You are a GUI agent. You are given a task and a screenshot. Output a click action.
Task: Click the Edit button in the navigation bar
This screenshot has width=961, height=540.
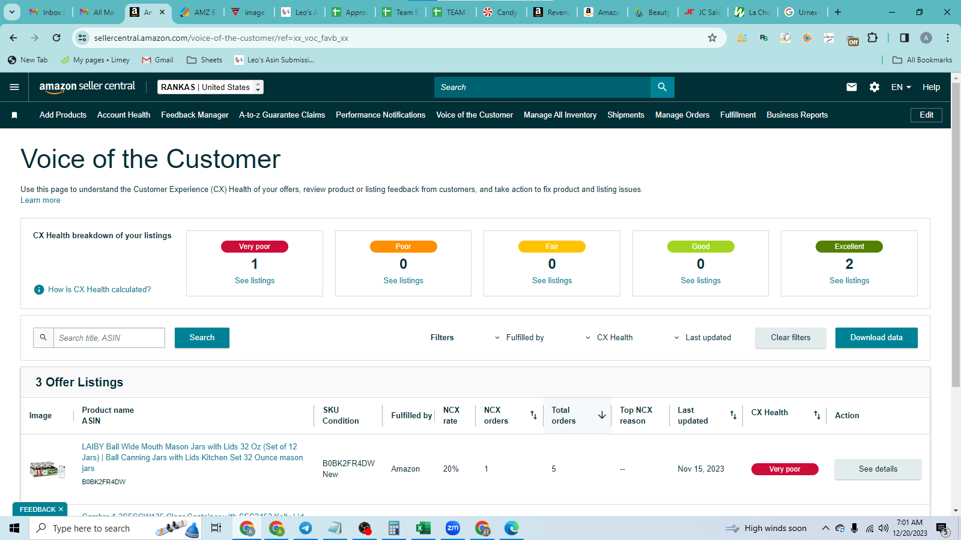pyautogui.click(x=927, y=115)
